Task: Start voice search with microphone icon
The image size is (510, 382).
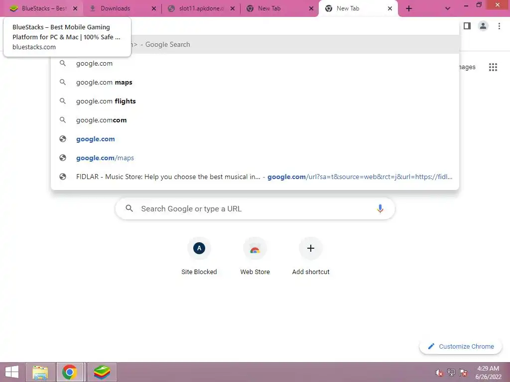Action: point(380,208)
